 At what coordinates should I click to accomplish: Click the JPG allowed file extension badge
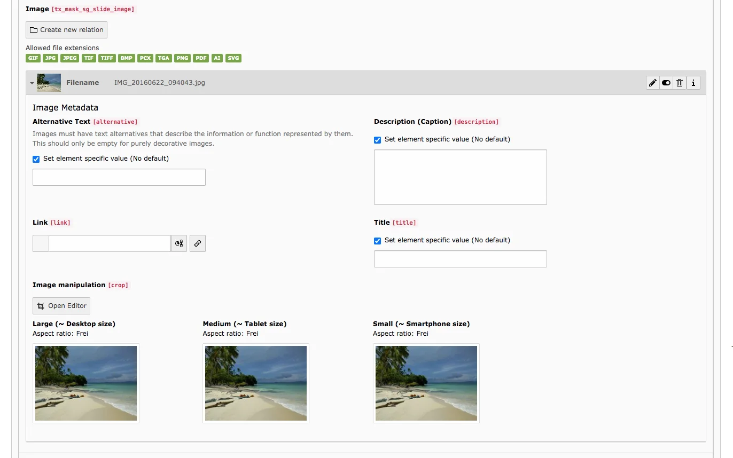click(50, 58)
